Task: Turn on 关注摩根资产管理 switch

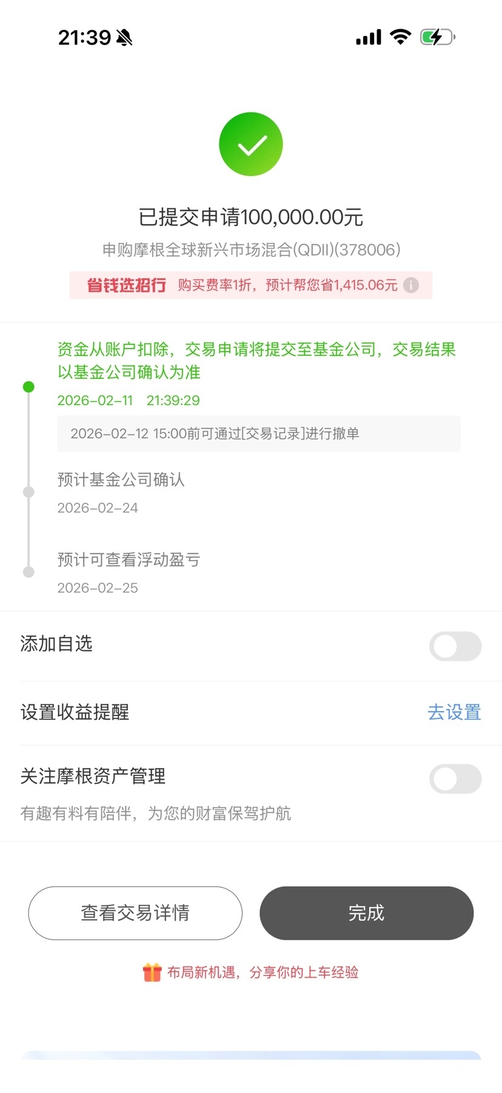Action: tap(455, 779)
